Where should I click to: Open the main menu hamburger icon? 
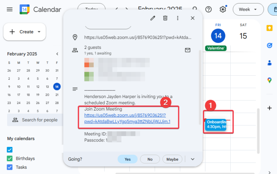point(10,9)
